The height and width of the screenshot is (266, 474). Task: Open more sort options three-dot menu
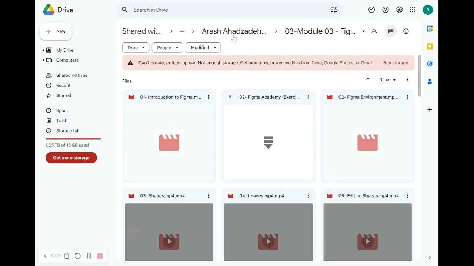point(407,79)
